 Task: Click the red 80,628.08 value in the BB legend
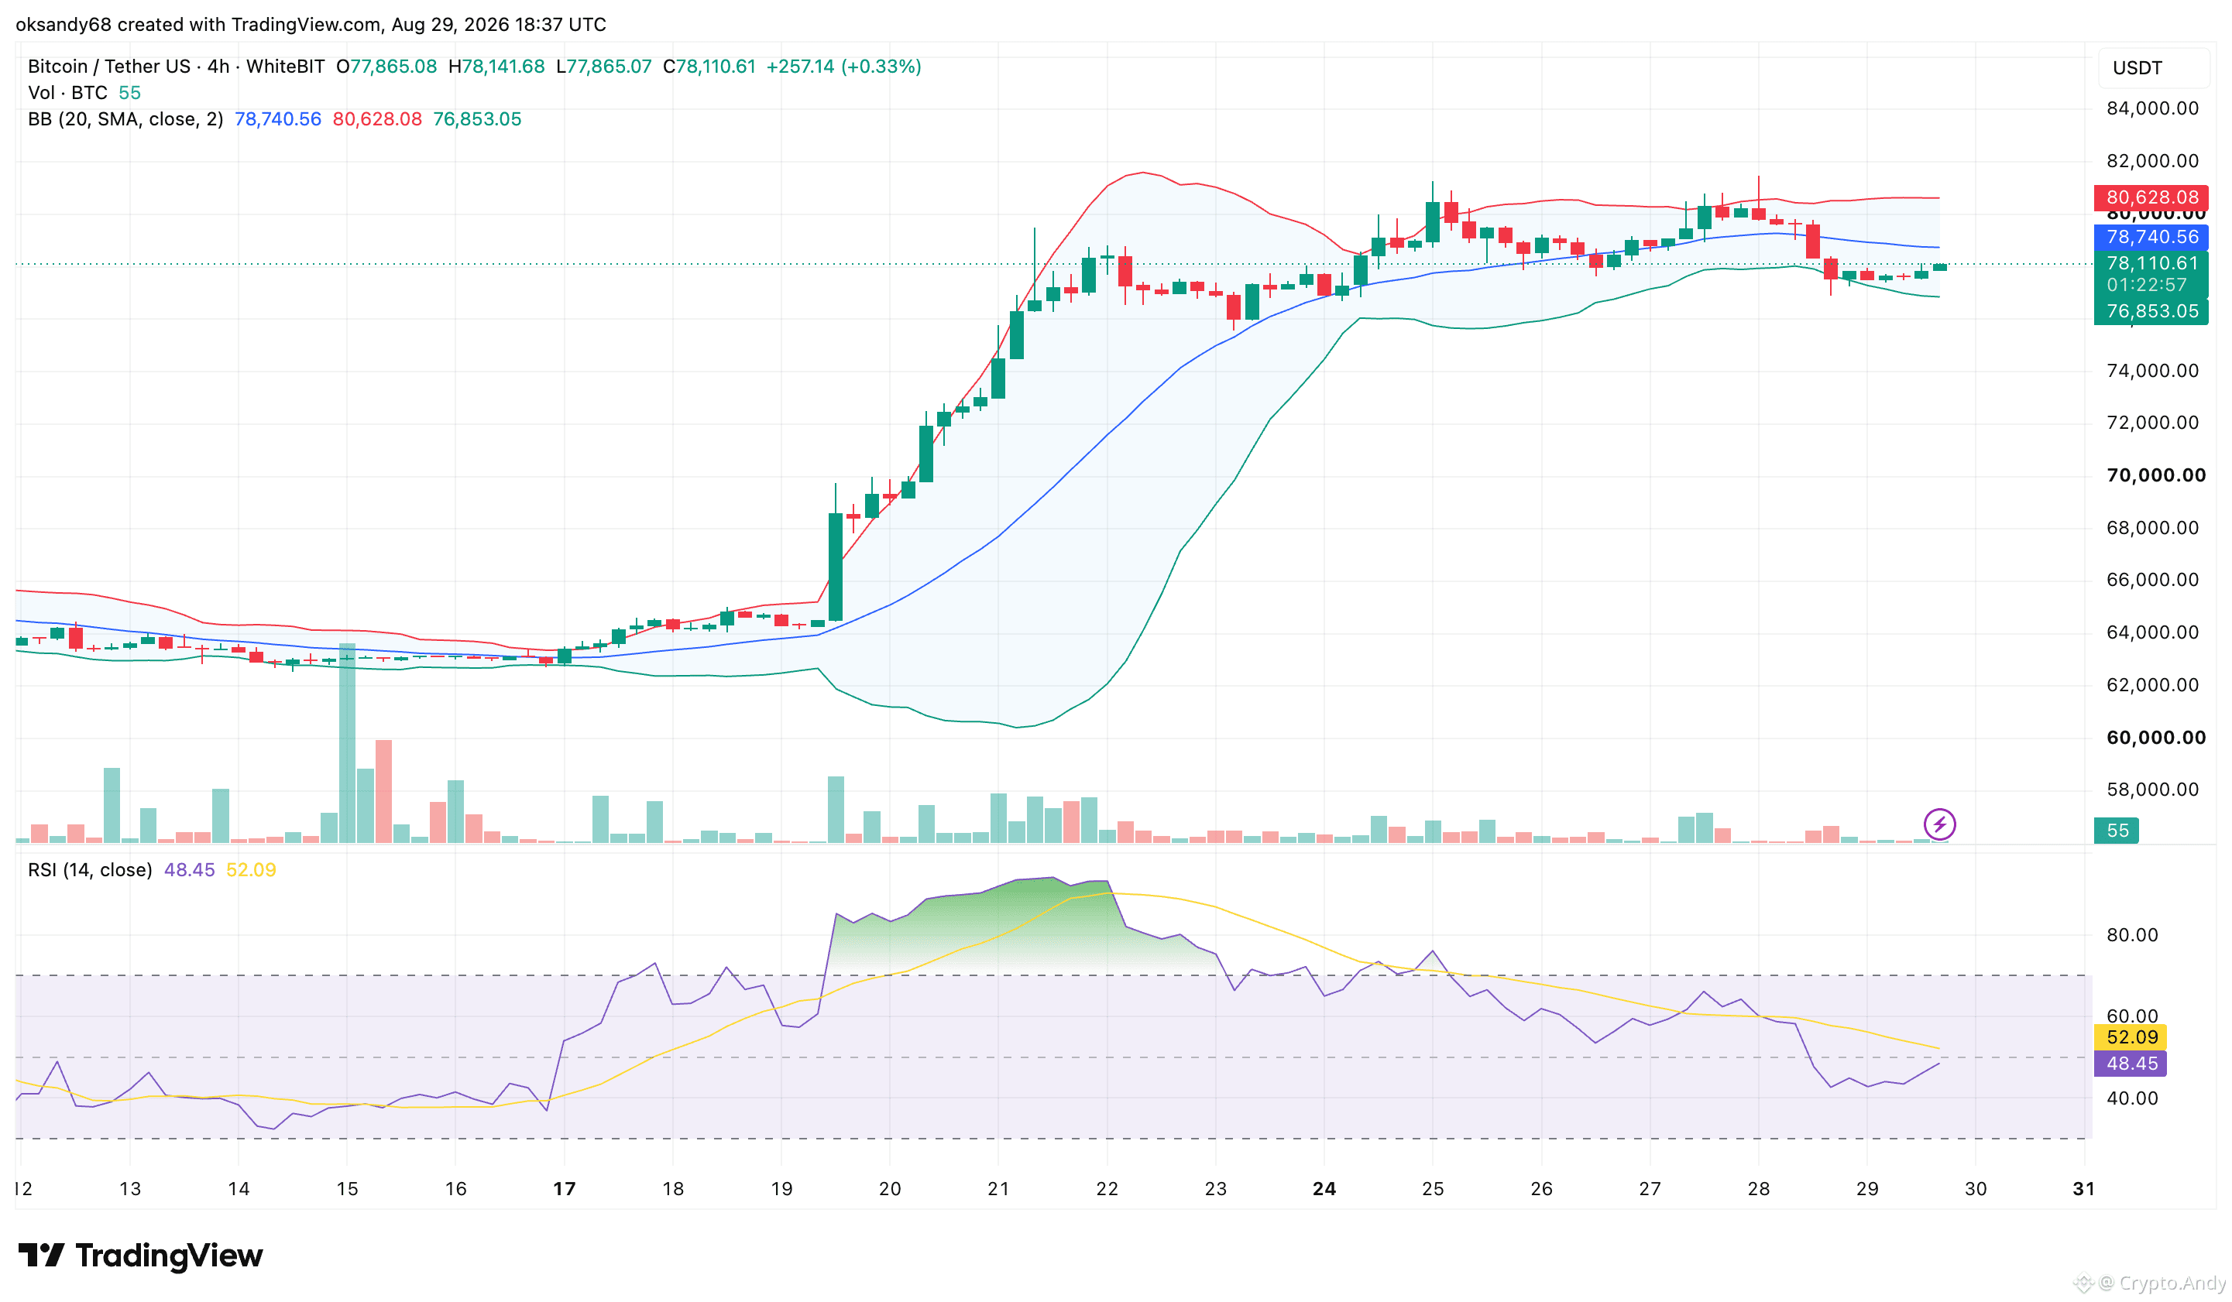376,119
